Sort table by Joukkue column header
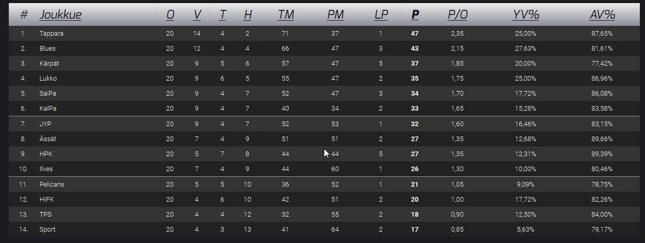The image size is (645, 243). 60,15
